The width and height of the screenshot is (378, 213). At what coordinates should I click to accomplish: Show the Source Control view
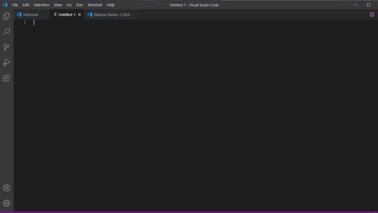coord(6,47)
